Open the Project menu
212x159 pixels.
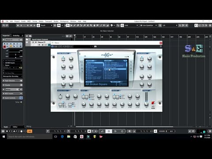click(x=17, y=21)
